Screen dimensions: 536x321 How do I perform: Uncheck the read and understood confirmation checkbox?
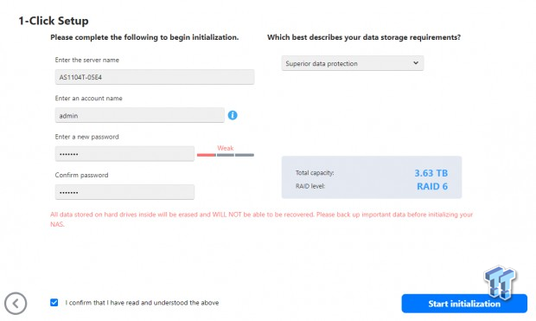pyautogui.click(x=54, y=303)
